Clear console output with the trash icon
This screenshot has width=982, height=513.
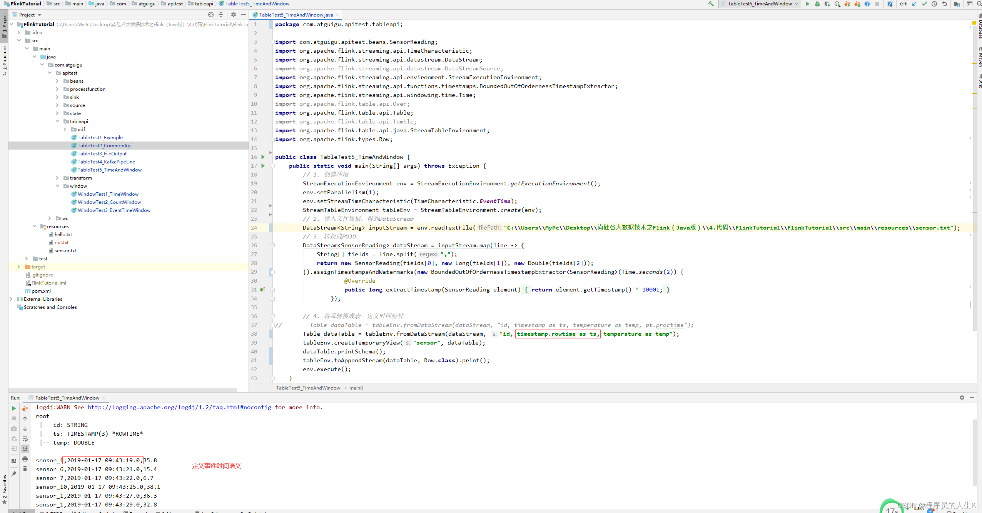point(25,469)
